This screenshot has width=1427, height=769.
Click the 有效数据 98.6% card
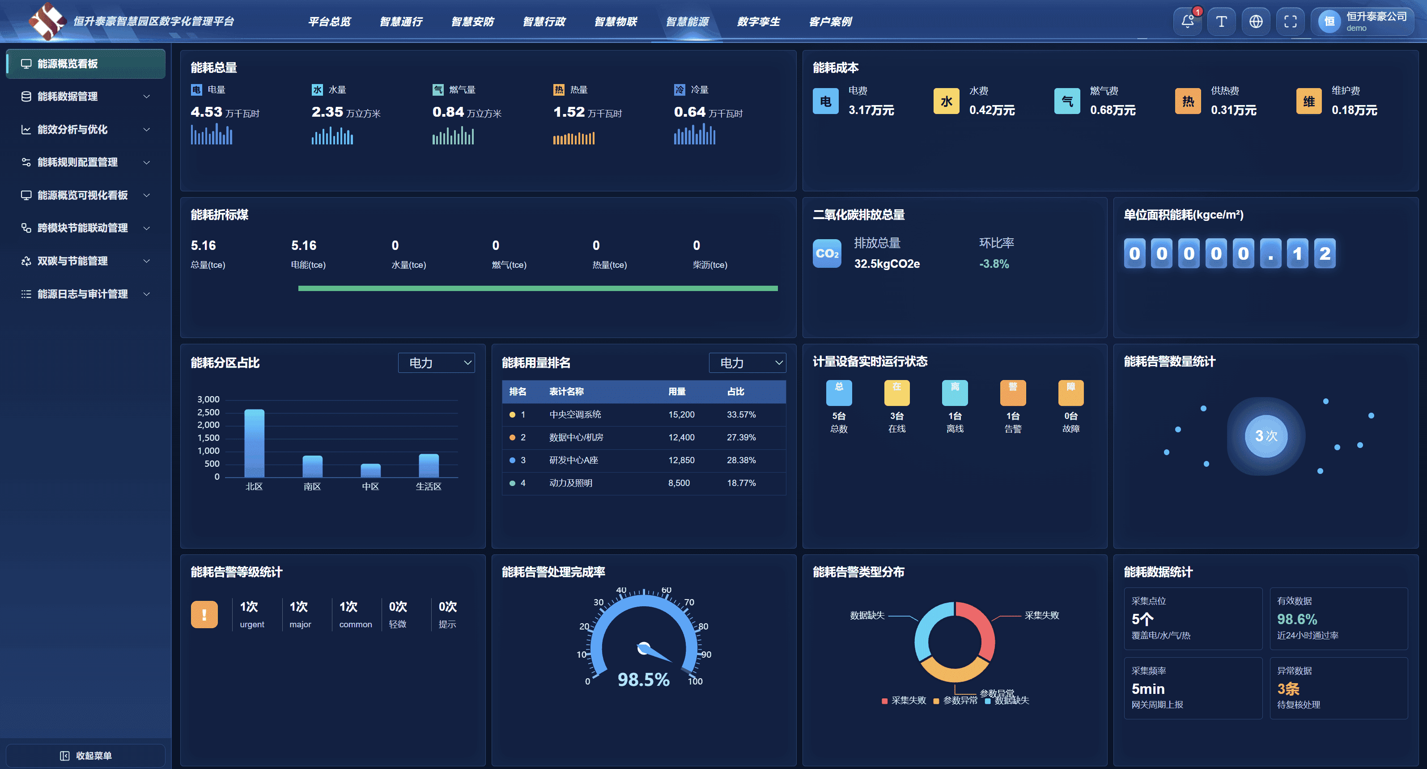click(x=1338, y=618)
